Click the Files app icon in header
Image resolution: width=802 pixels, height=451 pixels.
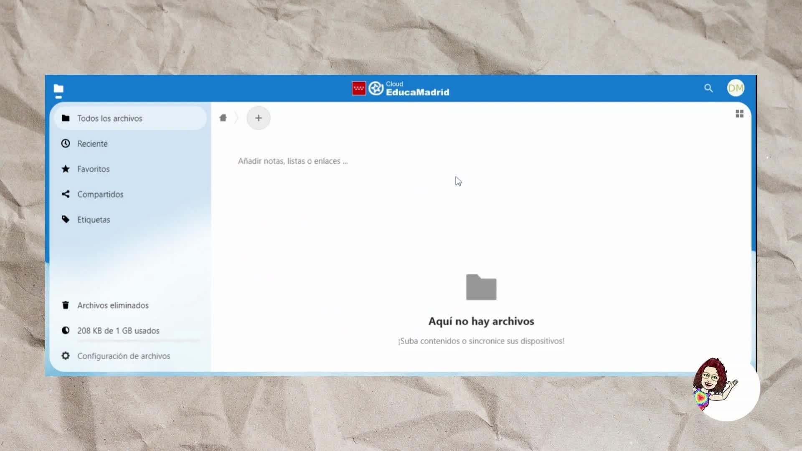pos(58,89)
